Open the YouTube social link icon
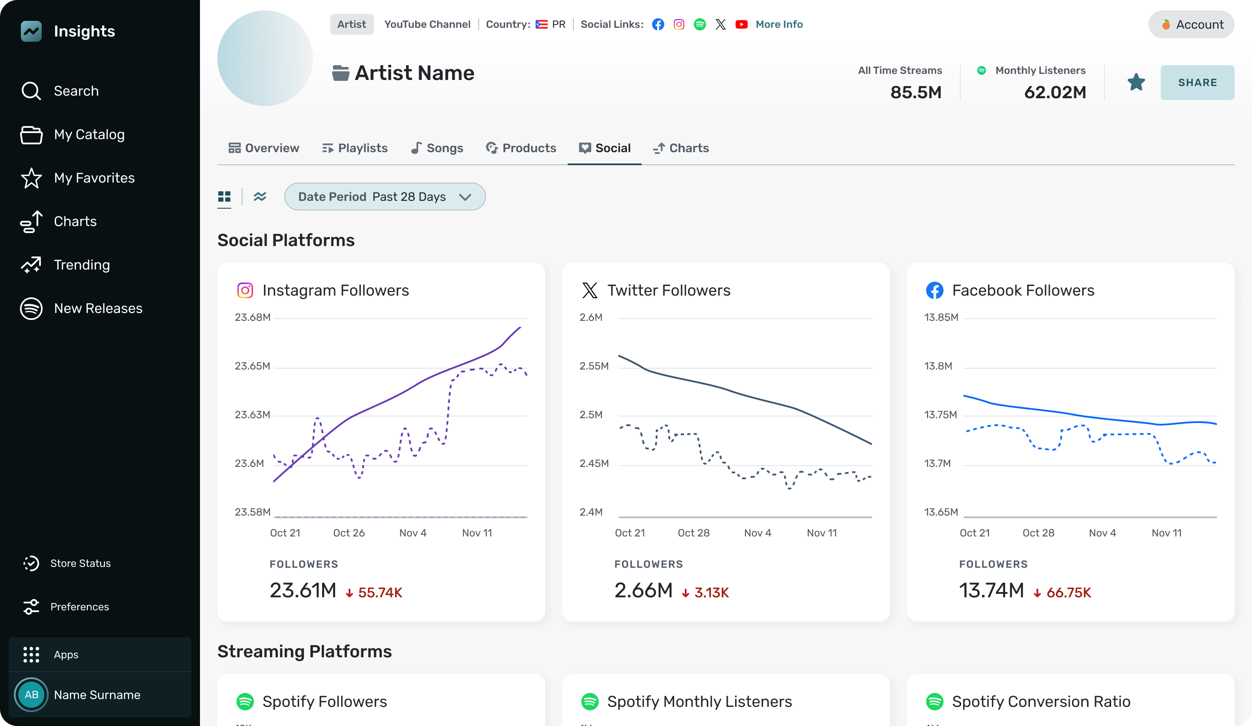 click(741, 24)
